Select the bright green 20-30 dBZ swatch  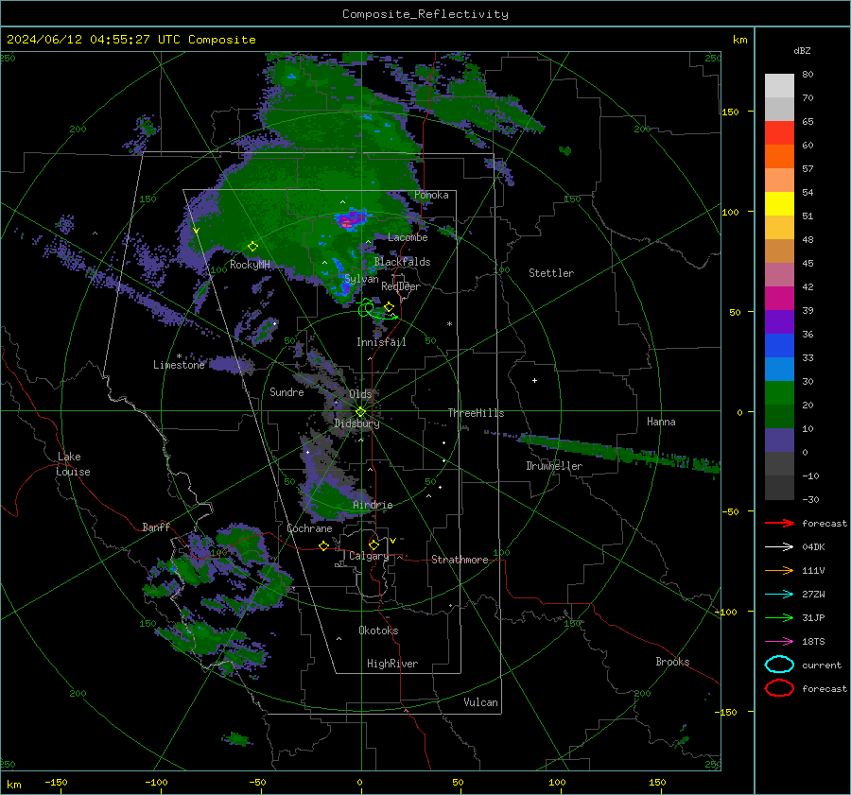tap(779, 393)
